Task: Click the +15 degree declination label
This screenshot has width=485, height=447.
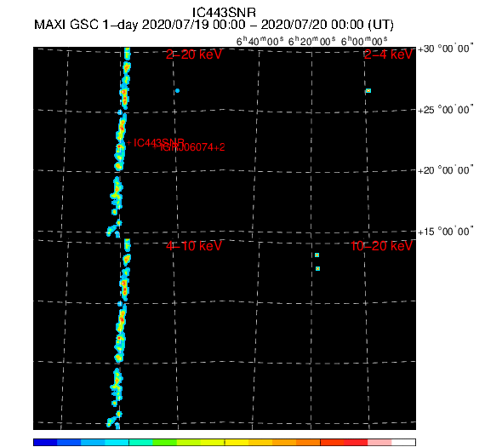Action: tap(445, 232)
